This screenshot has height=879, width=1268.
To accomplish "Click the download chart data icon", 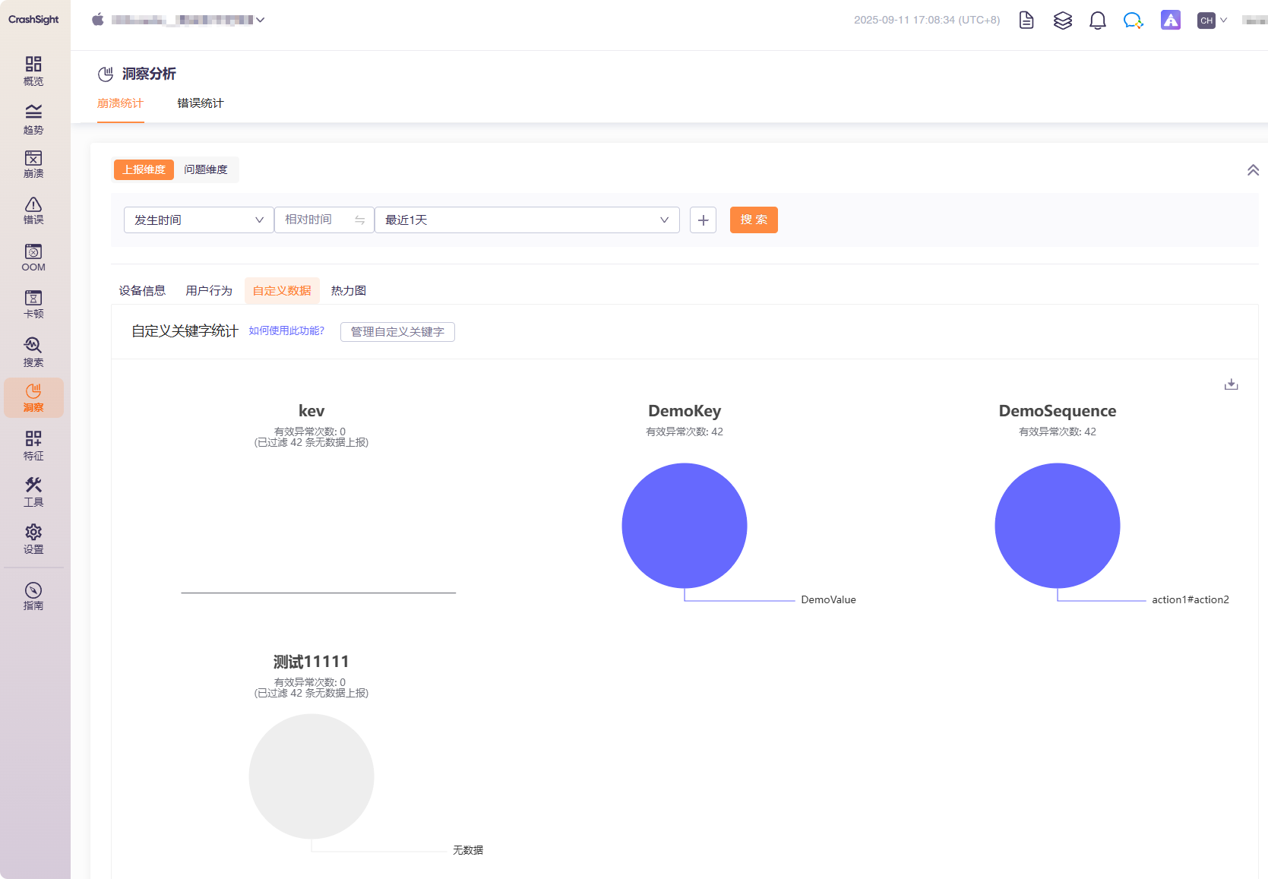I will coord(1231,384).
